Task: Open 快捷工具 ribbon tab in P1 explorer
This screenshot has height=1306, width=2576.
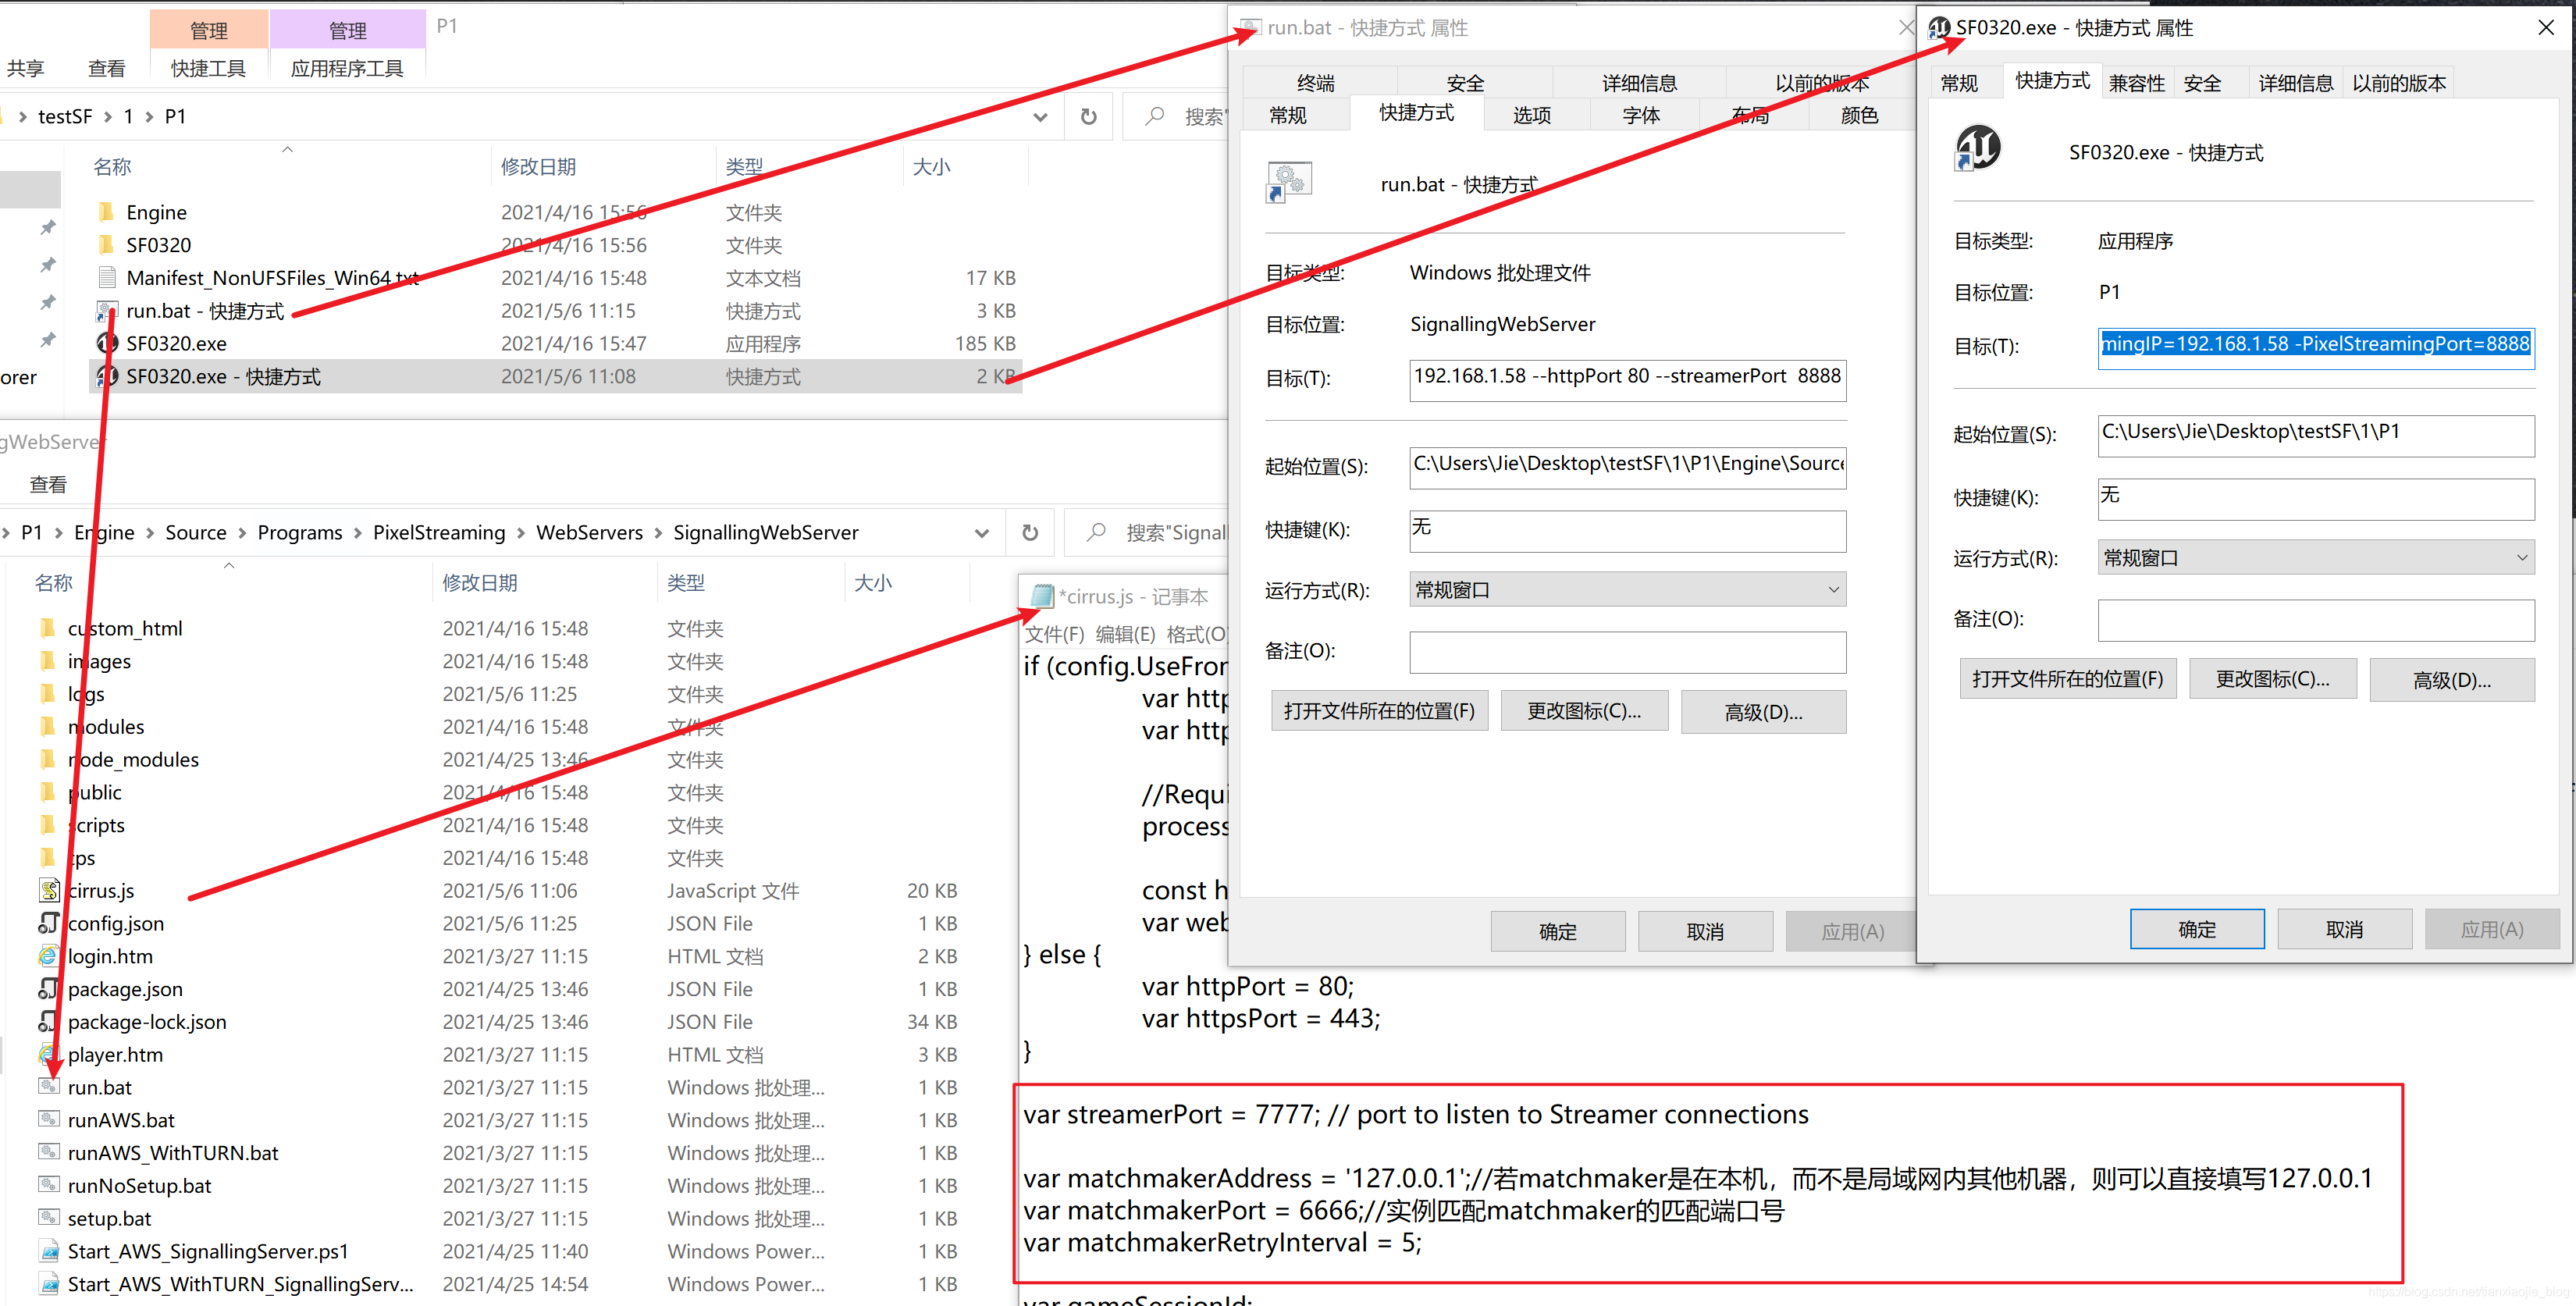Action: (208, 68)
